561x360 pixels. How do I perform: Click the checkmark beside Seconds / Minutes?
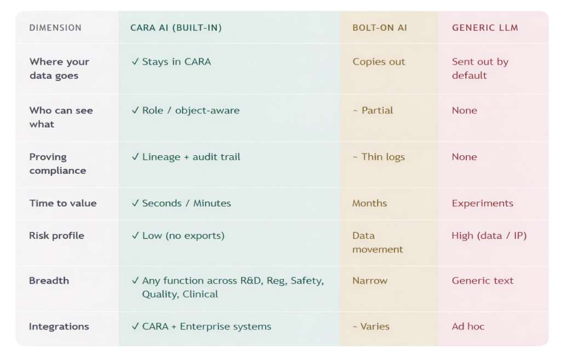click(x=135, y=204)
